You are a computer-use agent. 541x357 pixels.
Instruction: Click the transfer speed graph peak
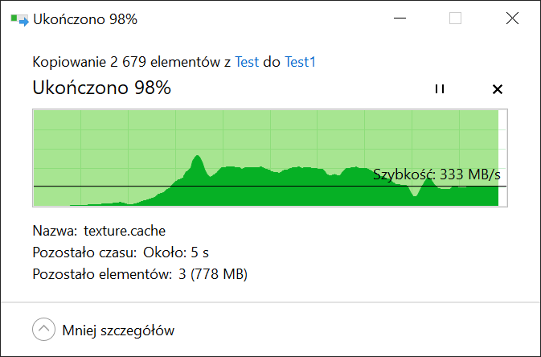198,157
